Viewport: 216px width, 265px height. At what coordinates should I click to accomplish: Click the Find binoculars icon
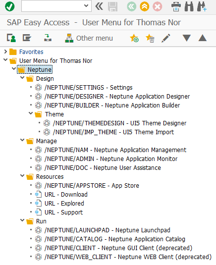[189, 6]
